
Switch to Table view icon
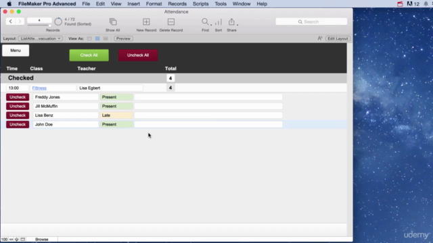[x=106, y=38]
